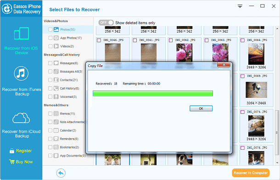
Task: Click the App Documents(0) icon
Action: 56,156
